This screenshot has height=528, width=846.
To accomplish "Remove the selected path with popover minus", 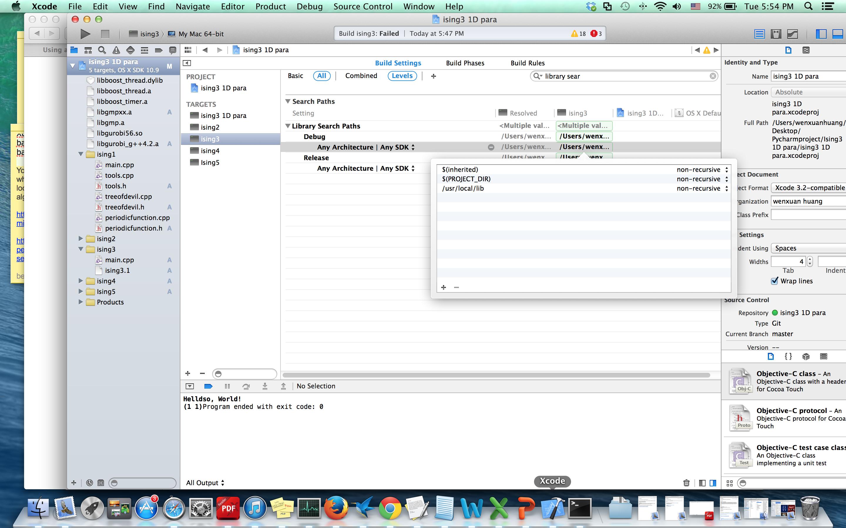I will coord(456,287).
